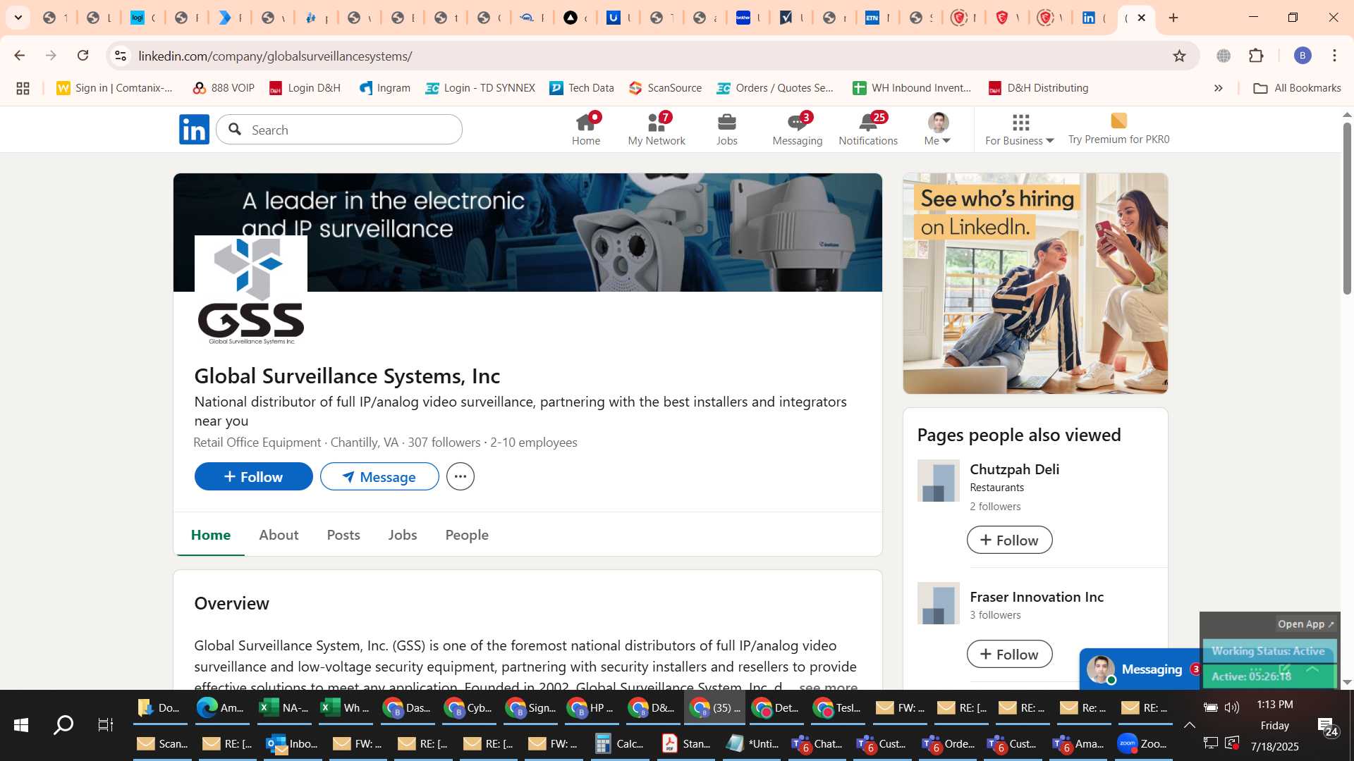Open a new browser tab
This screenshot has width=1354, height=761.
pos(1173,18)
